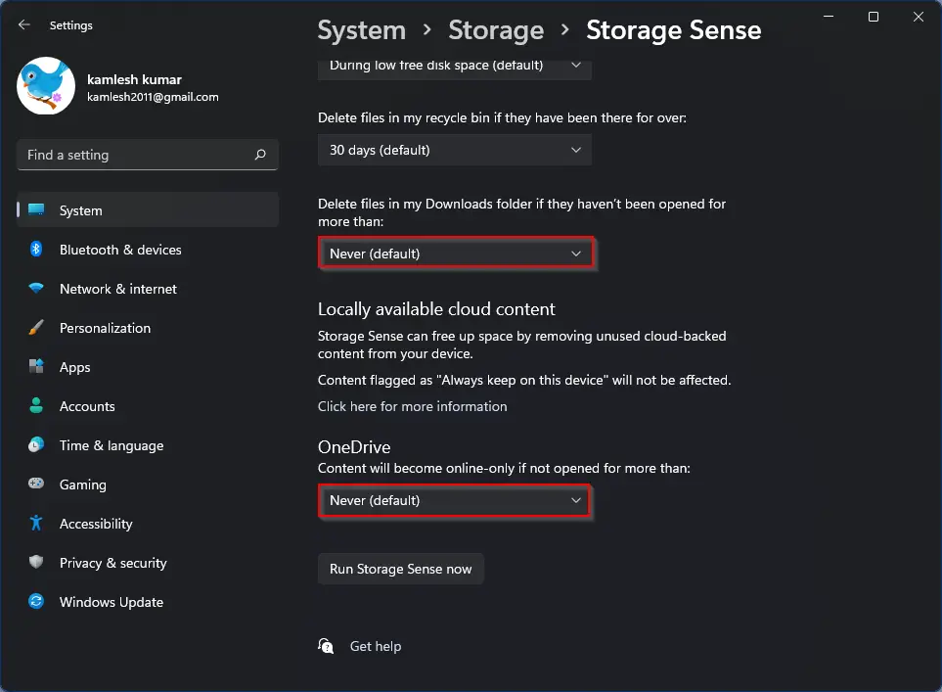Click the Get help headset icon
Viewport: 942px width, 692px height.
[326, 646]
